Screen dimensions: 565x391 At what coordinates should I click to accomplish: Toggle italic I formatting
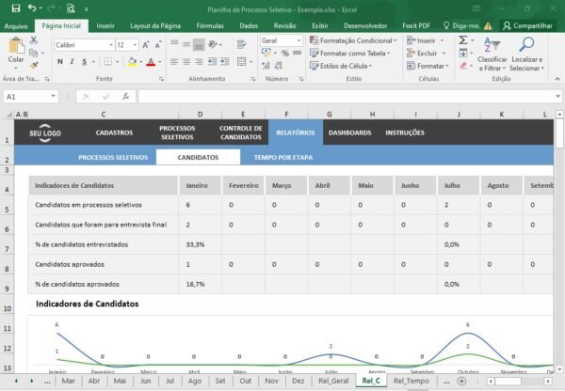click(x=72, y=61)
